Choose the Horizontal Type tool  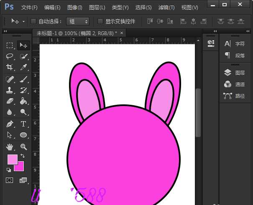[23, 124]
